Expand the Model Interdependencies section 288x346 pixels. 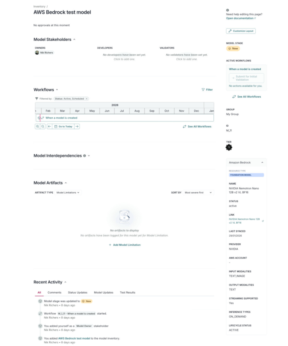point(89,156)
